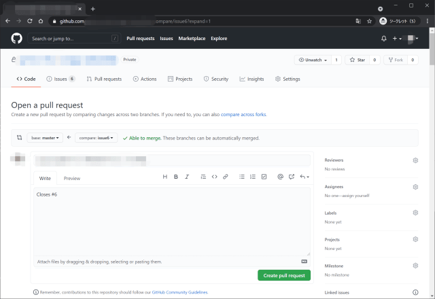Screen dimensions: 435x299
Task: Focus the Search or jump to field
Action: 74,39
